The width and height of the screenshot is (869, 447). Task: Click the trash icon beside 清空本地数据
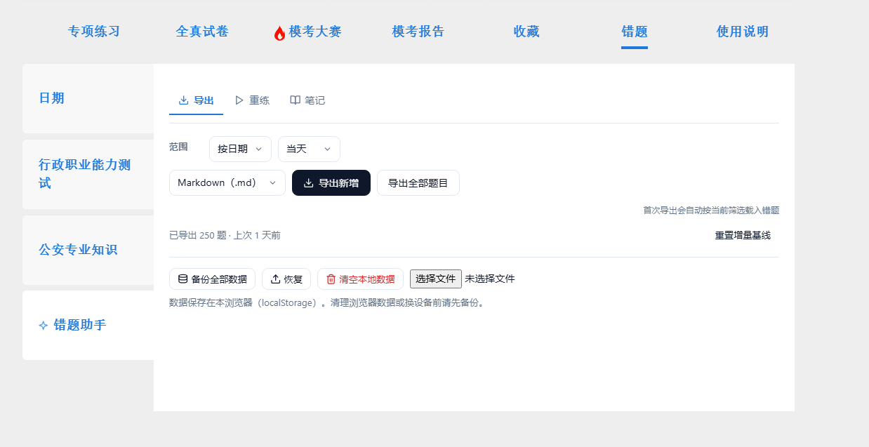click(x=331, y=279)
